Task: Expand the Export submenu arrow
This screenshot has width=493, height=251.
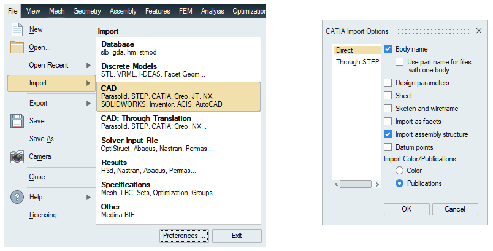Action: tap(88, 103)
